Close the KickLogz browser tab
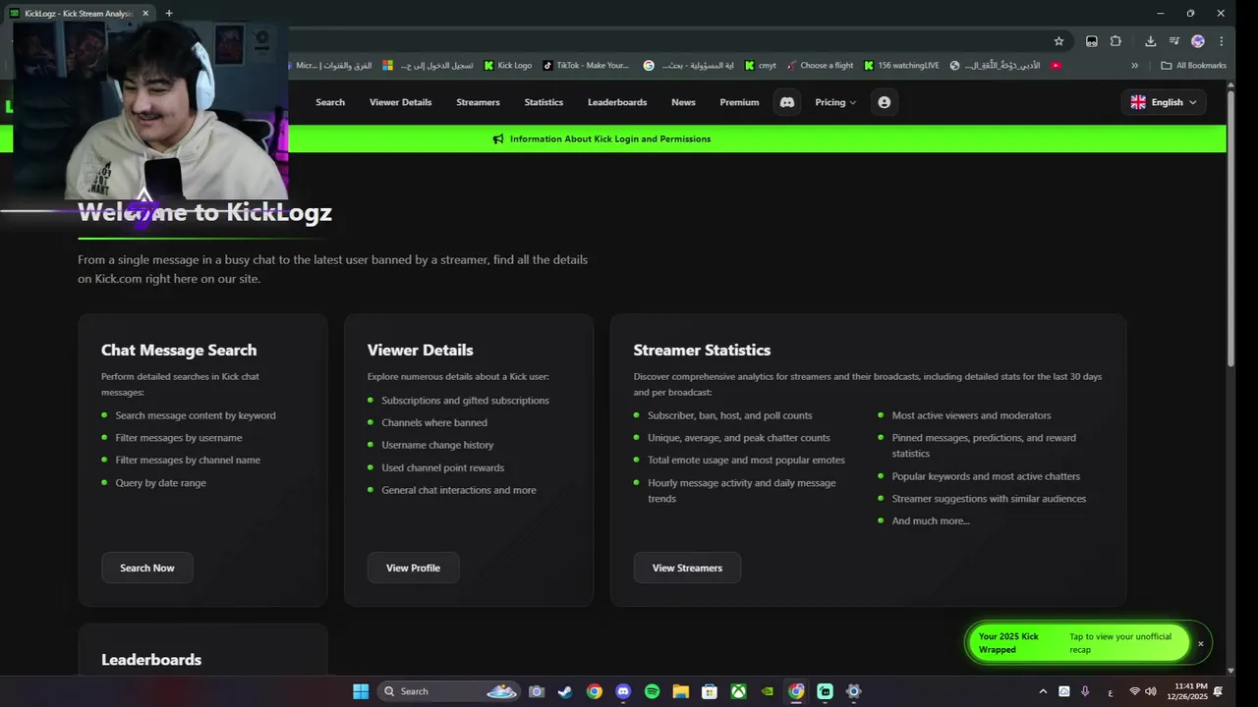This screenshot has height=707, width=1258. coord(145,14)
